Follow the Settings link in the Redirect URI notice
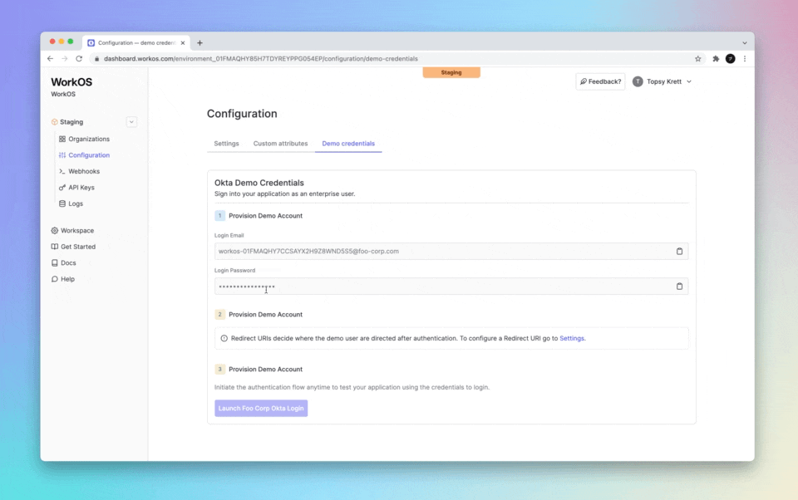This screenshot has width=798, height=500. coord(572,338)
